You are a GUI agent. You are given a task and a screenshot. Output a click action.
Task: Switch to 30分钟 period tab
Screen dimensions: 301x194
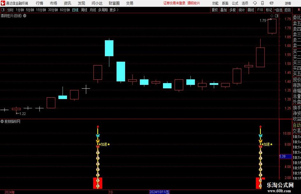53,10
